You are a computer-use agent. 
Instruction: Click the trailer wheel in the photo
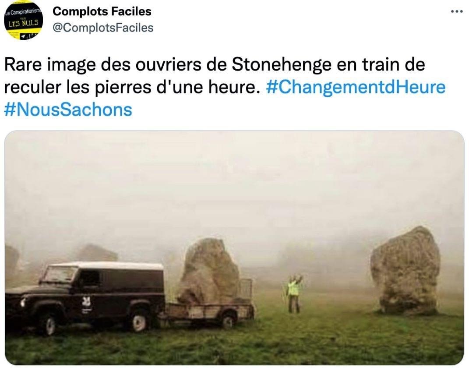point(229,321)
